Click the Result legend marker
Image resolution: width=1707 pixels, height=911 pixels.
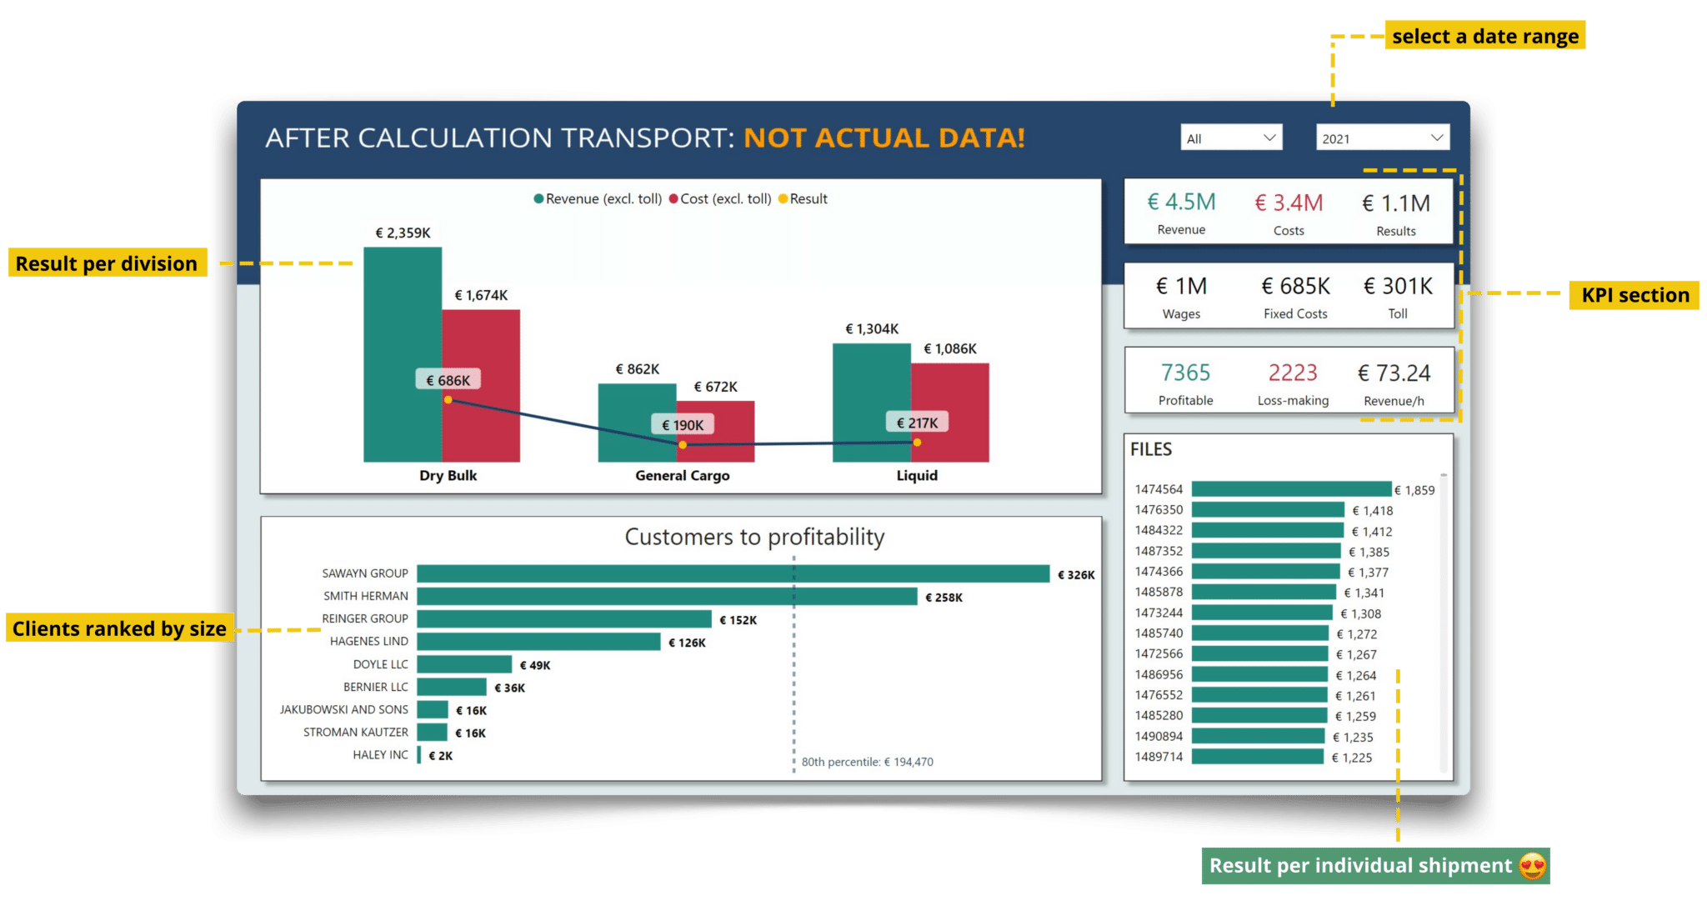(x=783, y=198)
